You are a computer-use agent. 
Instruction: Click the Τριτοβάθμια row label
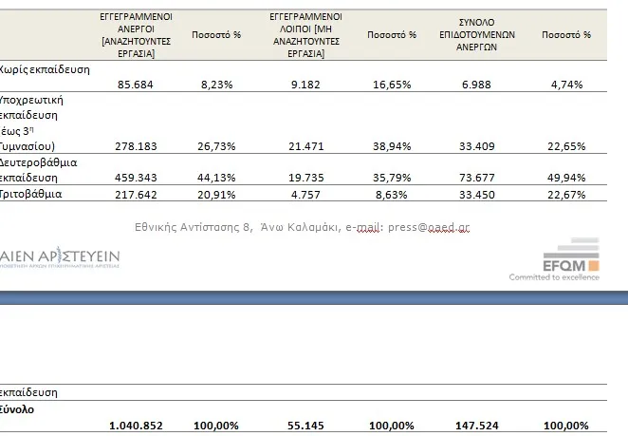coord(31,194)
